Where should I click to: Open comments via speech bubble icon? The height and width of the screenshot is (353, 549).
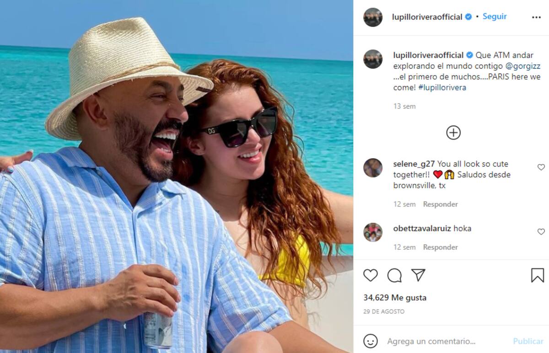tap(394, 275)
